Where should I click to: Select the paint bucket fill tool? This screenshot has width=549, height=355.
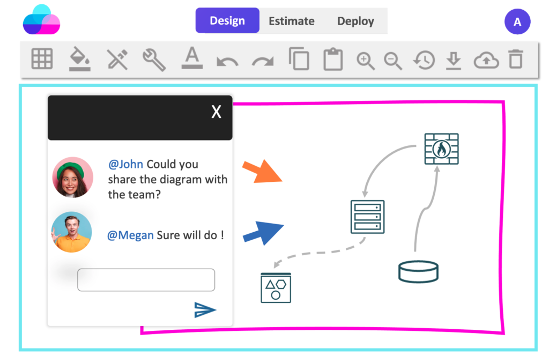point(80,58)
